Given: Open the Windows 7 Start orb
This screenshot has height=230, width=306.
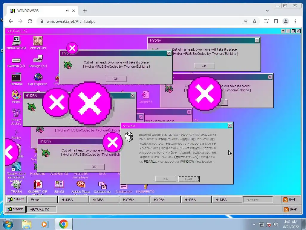Looking at the screenshot, I should click(x=8, y=224).
